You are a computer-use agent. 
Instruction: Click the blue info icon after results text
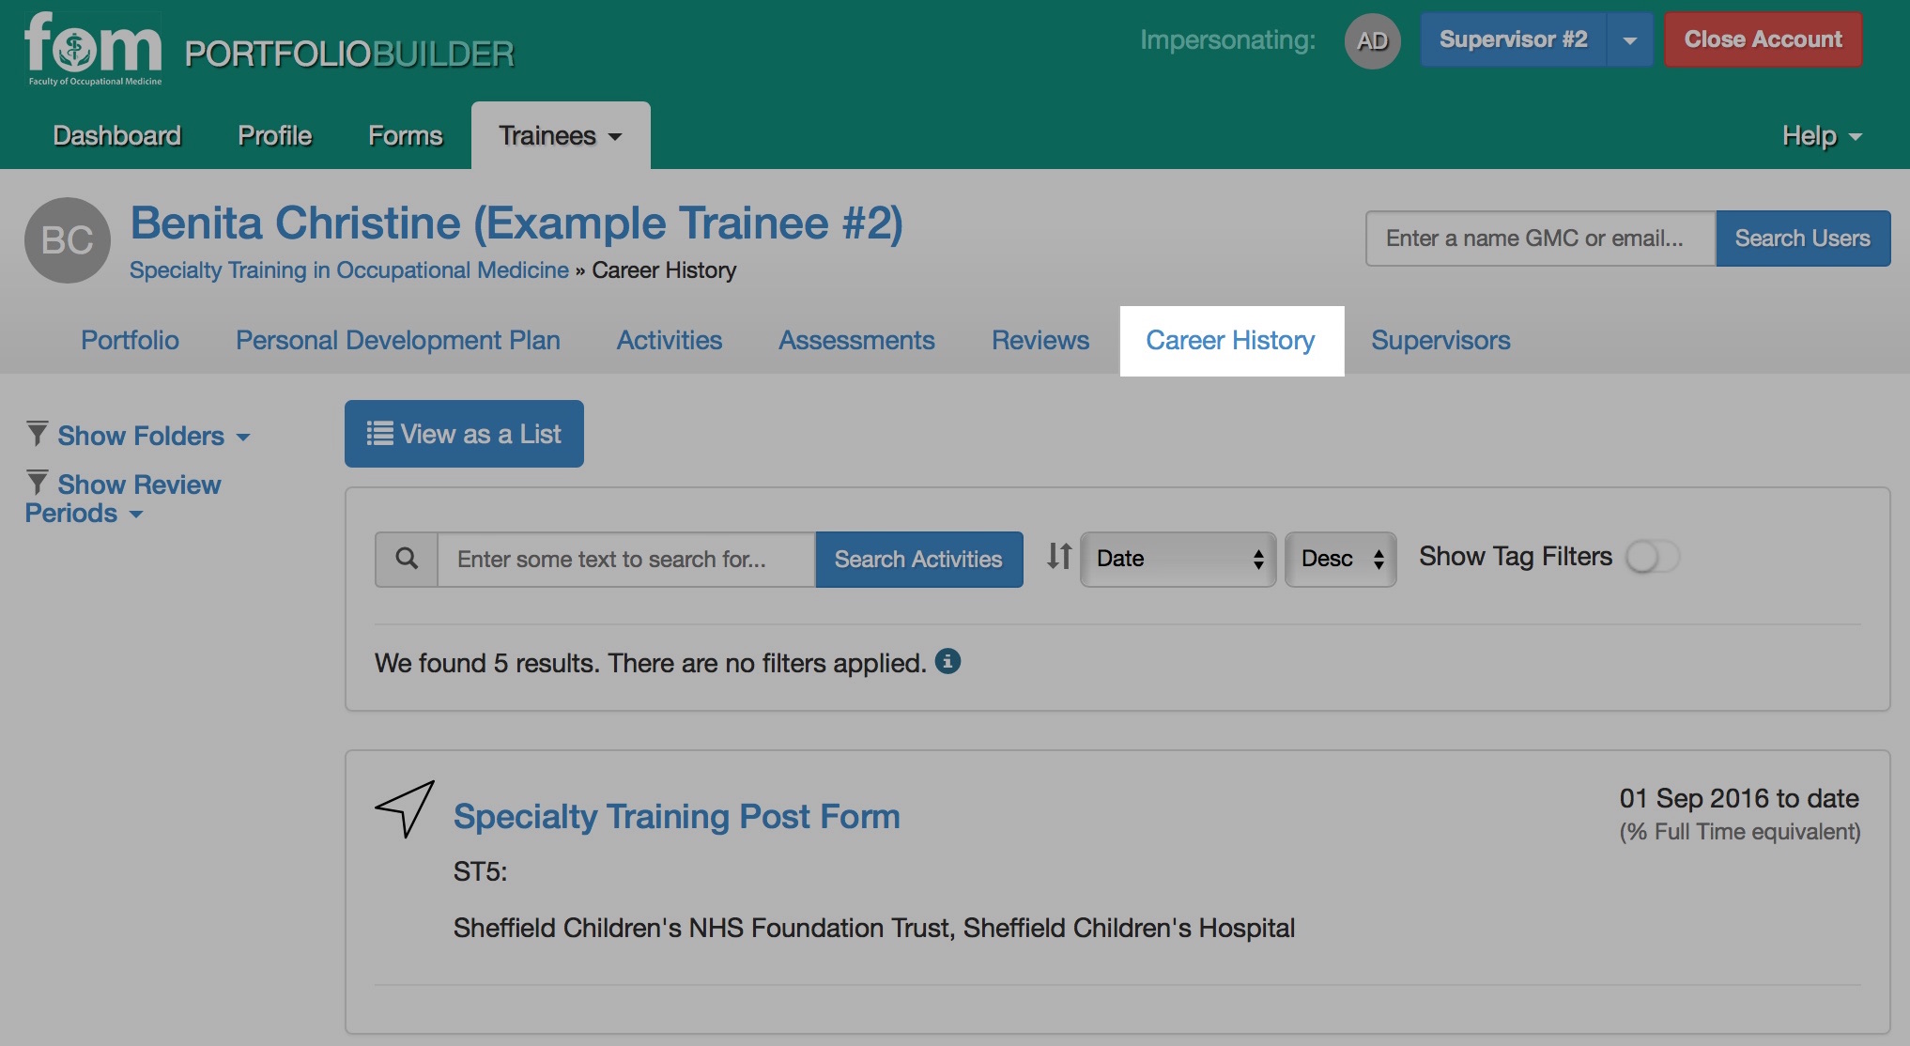point(947,661)
